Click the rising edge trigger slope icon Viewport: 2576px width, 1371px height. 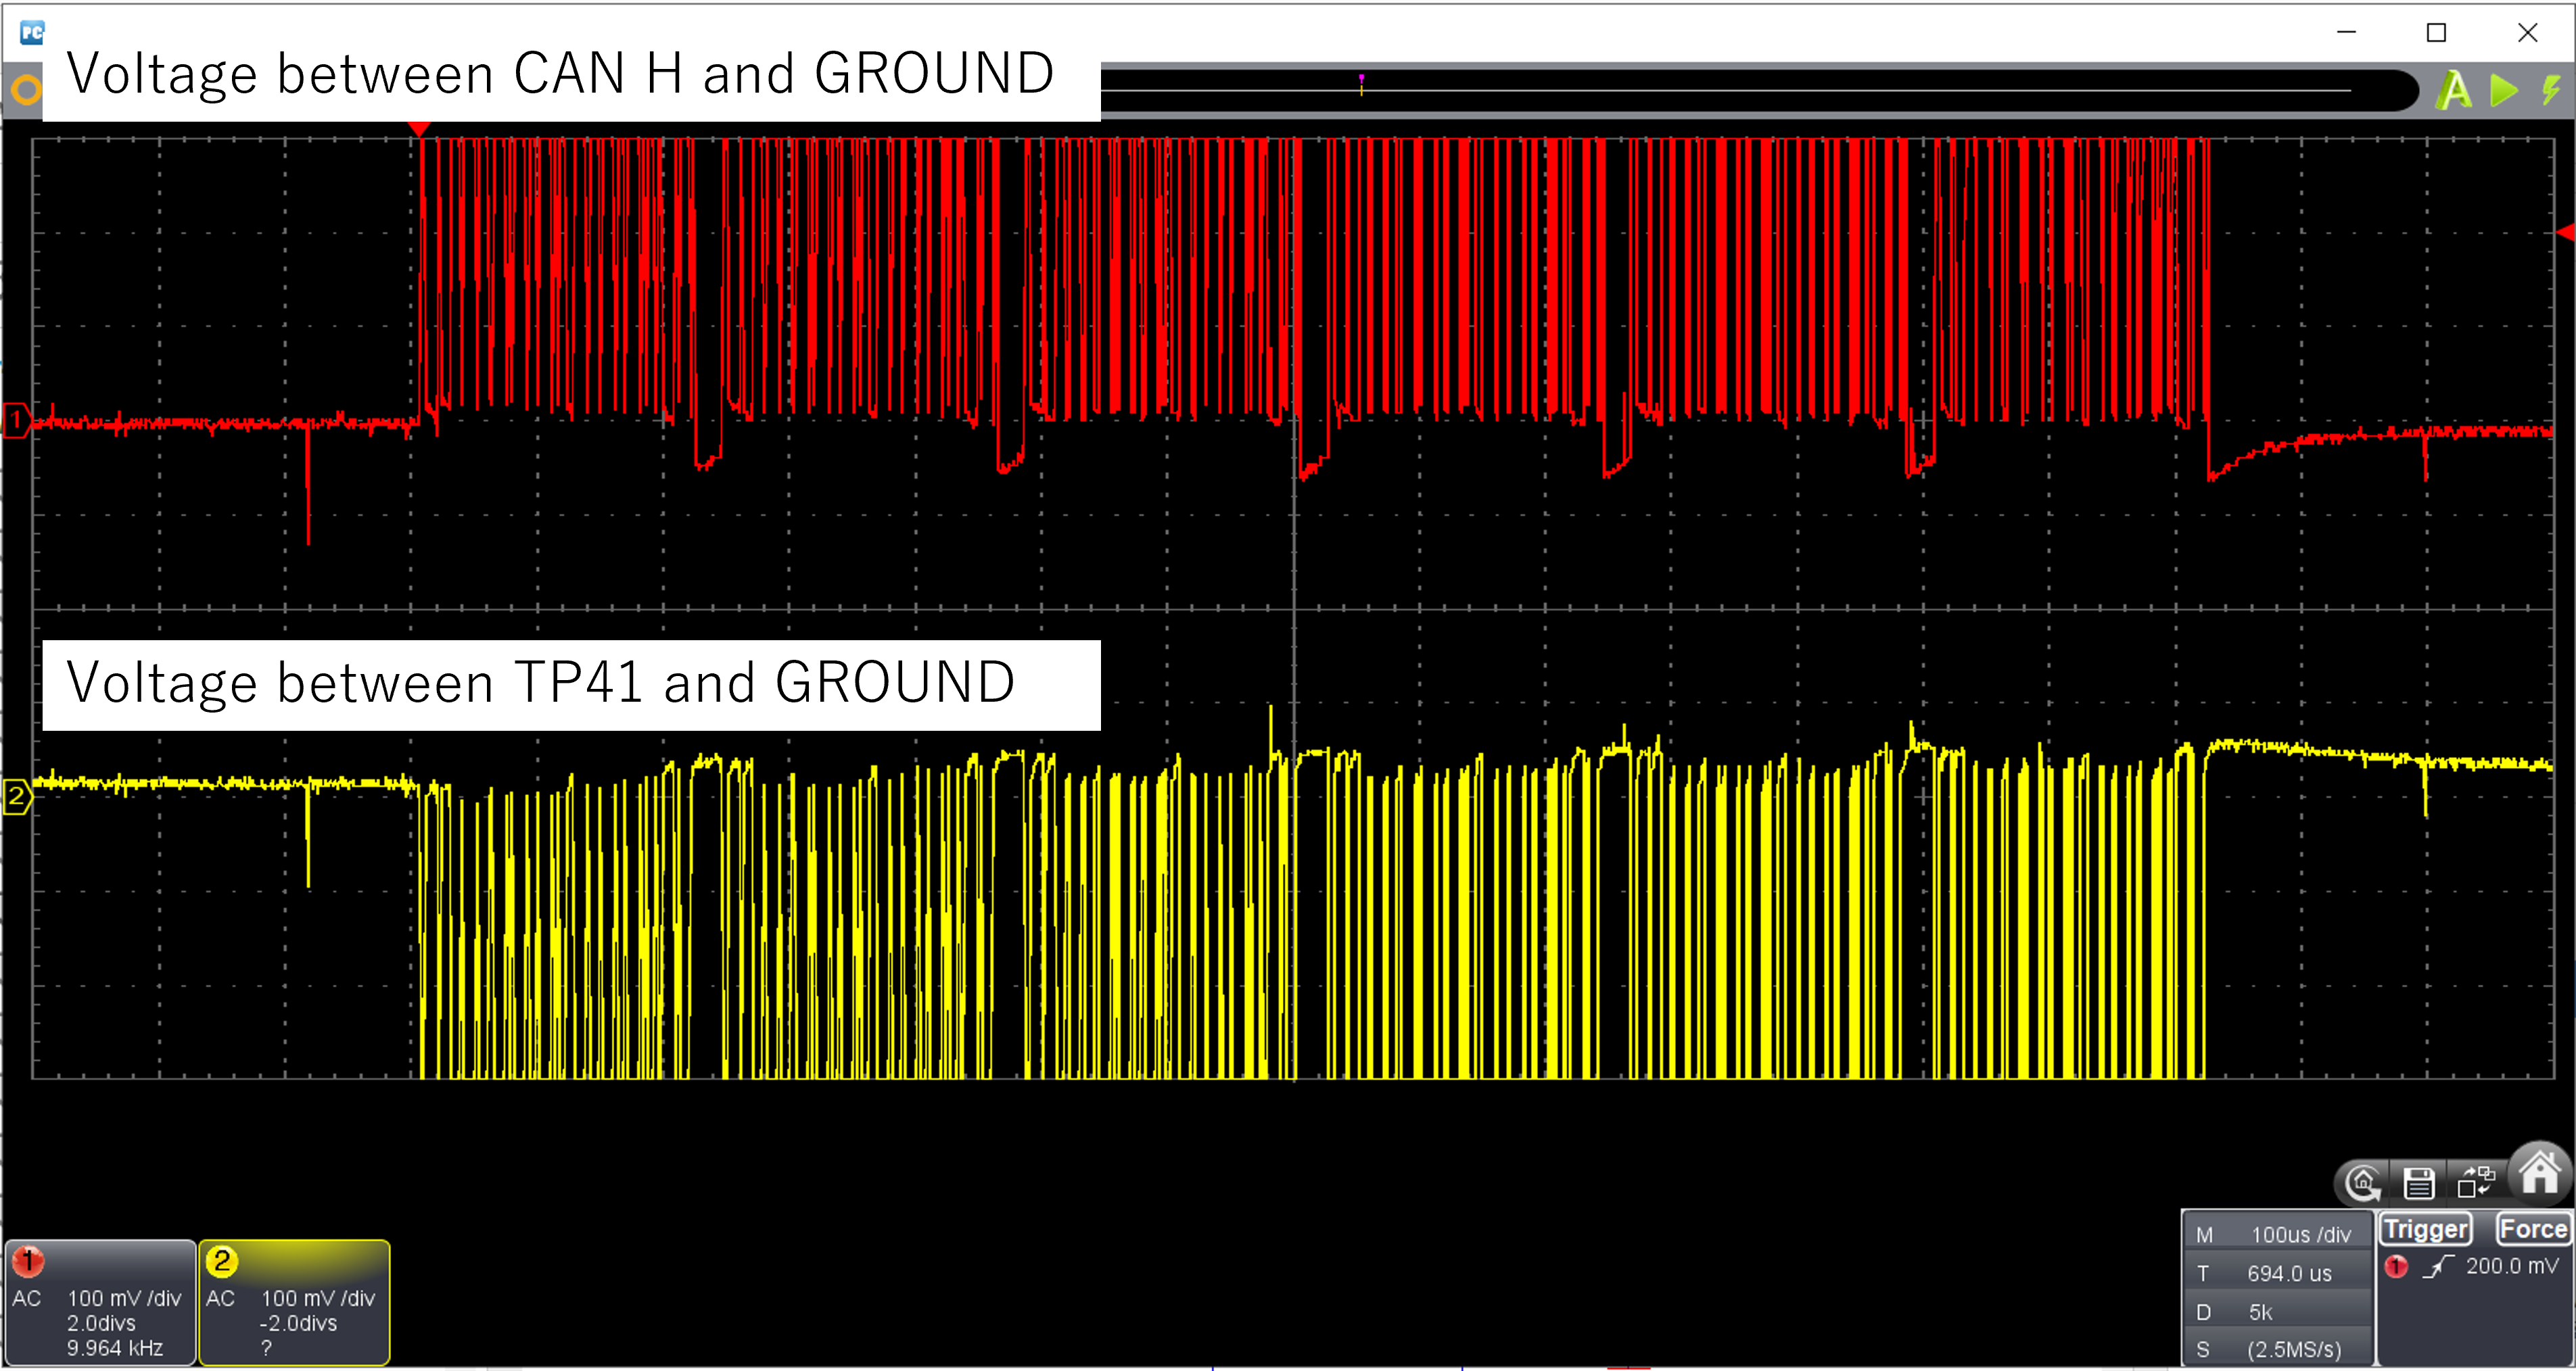[2438, 1266]
